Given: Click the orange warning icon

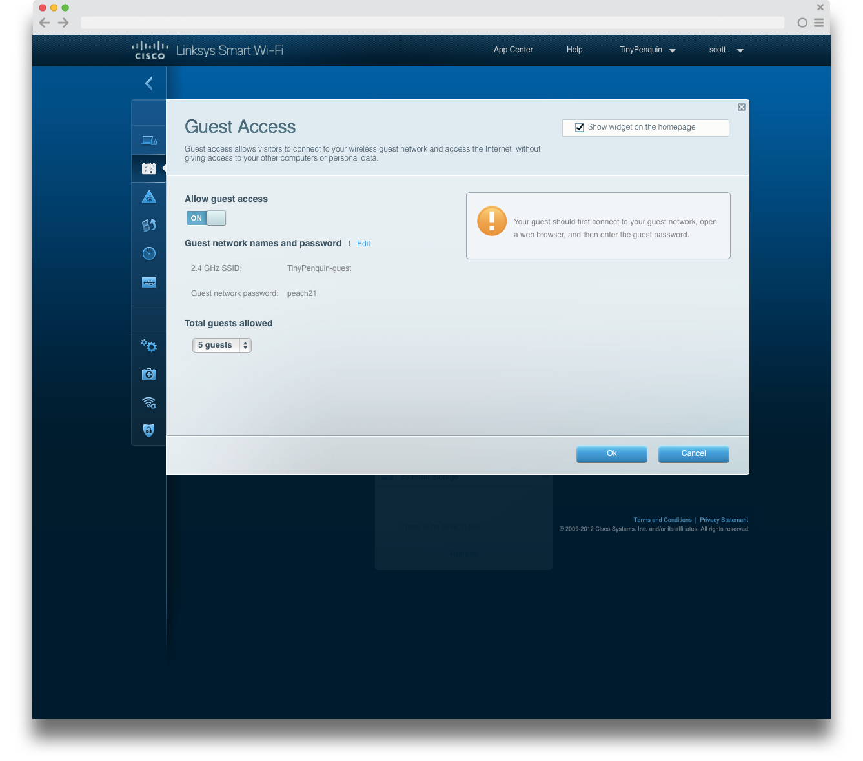Looking at the screenshot, I should (x=492, y=221).
